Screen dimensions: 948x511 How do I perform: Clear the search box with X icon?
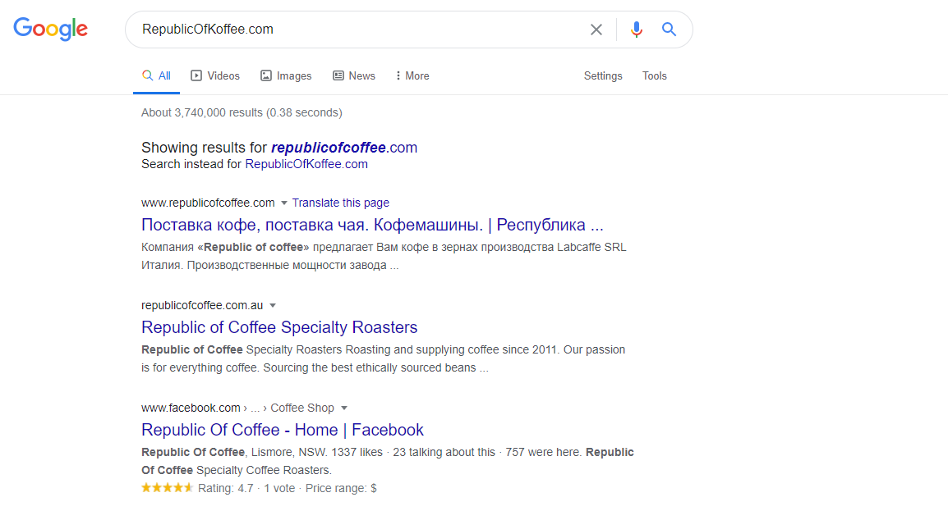596,30
